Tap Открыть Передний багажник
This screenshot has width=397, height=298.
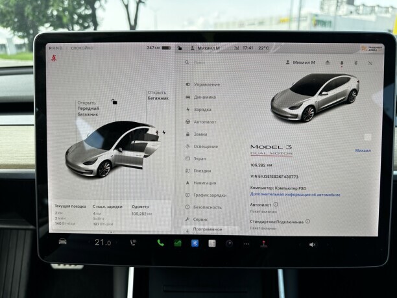[x=88, y=108]
